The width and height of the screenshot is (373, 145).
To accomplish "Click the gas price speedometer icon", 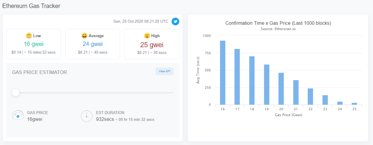I will click(17, 116).
